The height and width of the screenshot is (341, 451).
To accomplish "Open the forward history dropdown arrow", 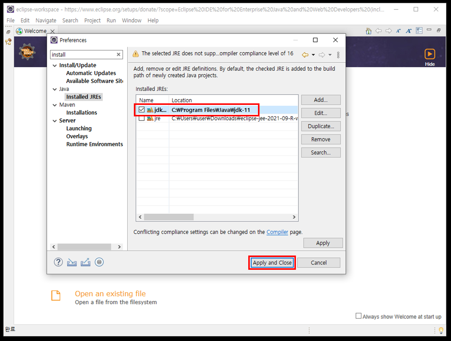I will 330,55.
